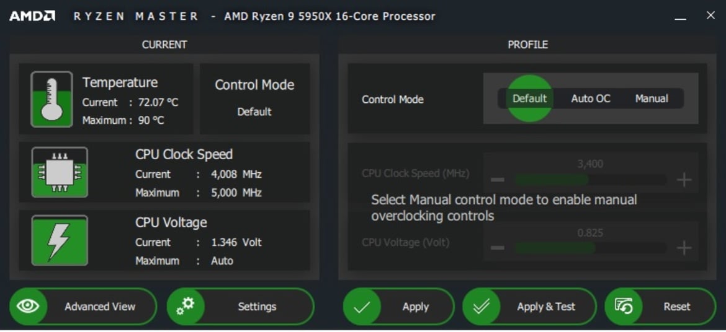Click maximum clock speed 5,000 MHz
Screen dimensions: 726x332
click(236, 193)
